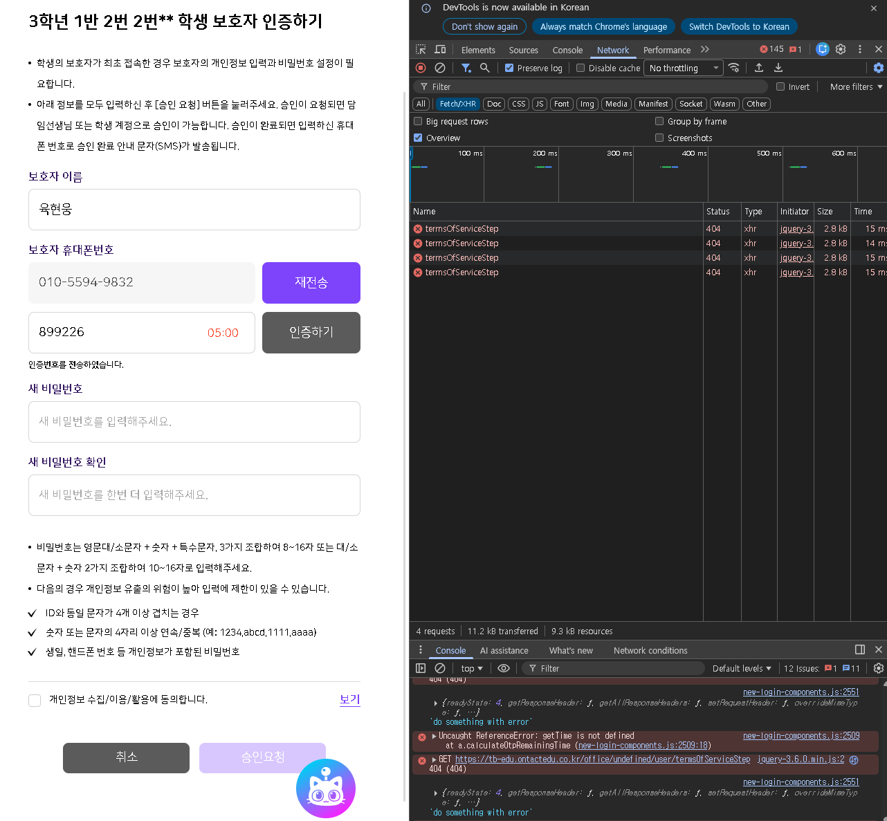This screenshot has width=887, height=821.
Task: Disable the Preserve log checkbox
Action: pos(509,68)
